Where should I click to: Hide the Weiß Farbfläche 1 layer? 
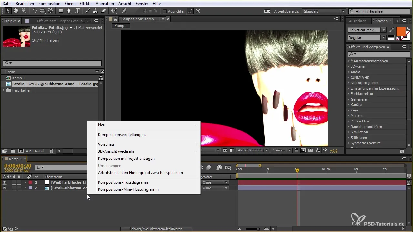pyautogui.click(x=5, y=182)
